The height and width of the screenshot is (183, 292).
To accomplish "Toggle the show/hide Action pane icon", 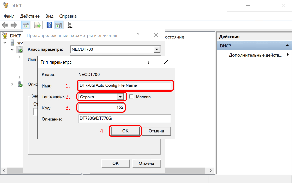I will tap(59, 25).
